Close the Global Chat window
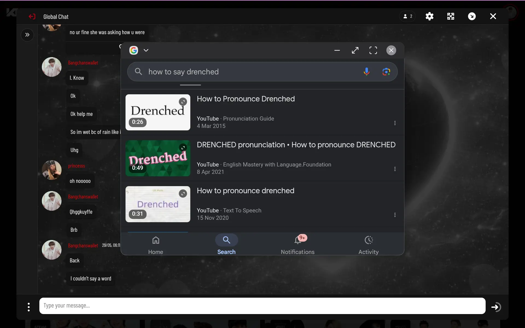 (493, 16)
